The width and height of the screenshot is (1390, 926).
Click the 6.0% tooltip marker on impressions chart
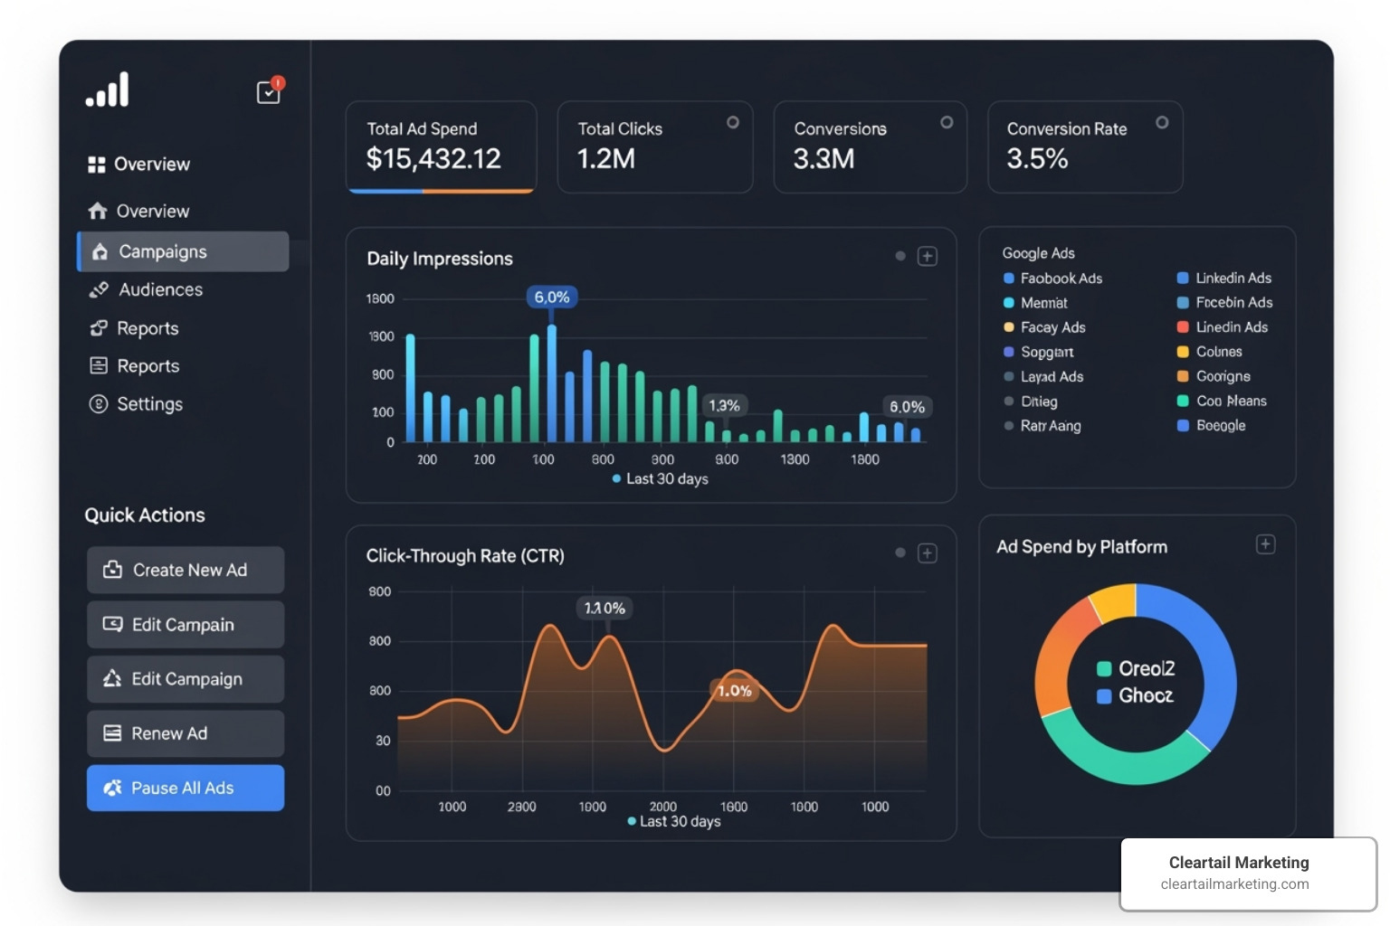tap(551, 297)
